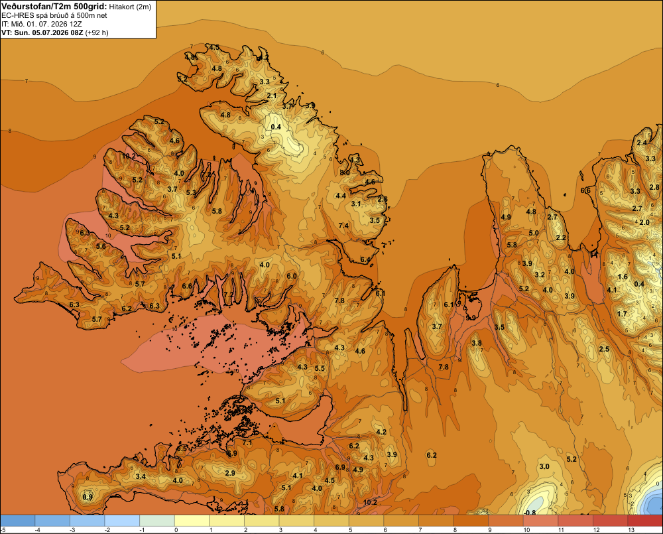663x534 pixels.
Task: Click temperature value '8.0' on the map
Action: [345, 172]
